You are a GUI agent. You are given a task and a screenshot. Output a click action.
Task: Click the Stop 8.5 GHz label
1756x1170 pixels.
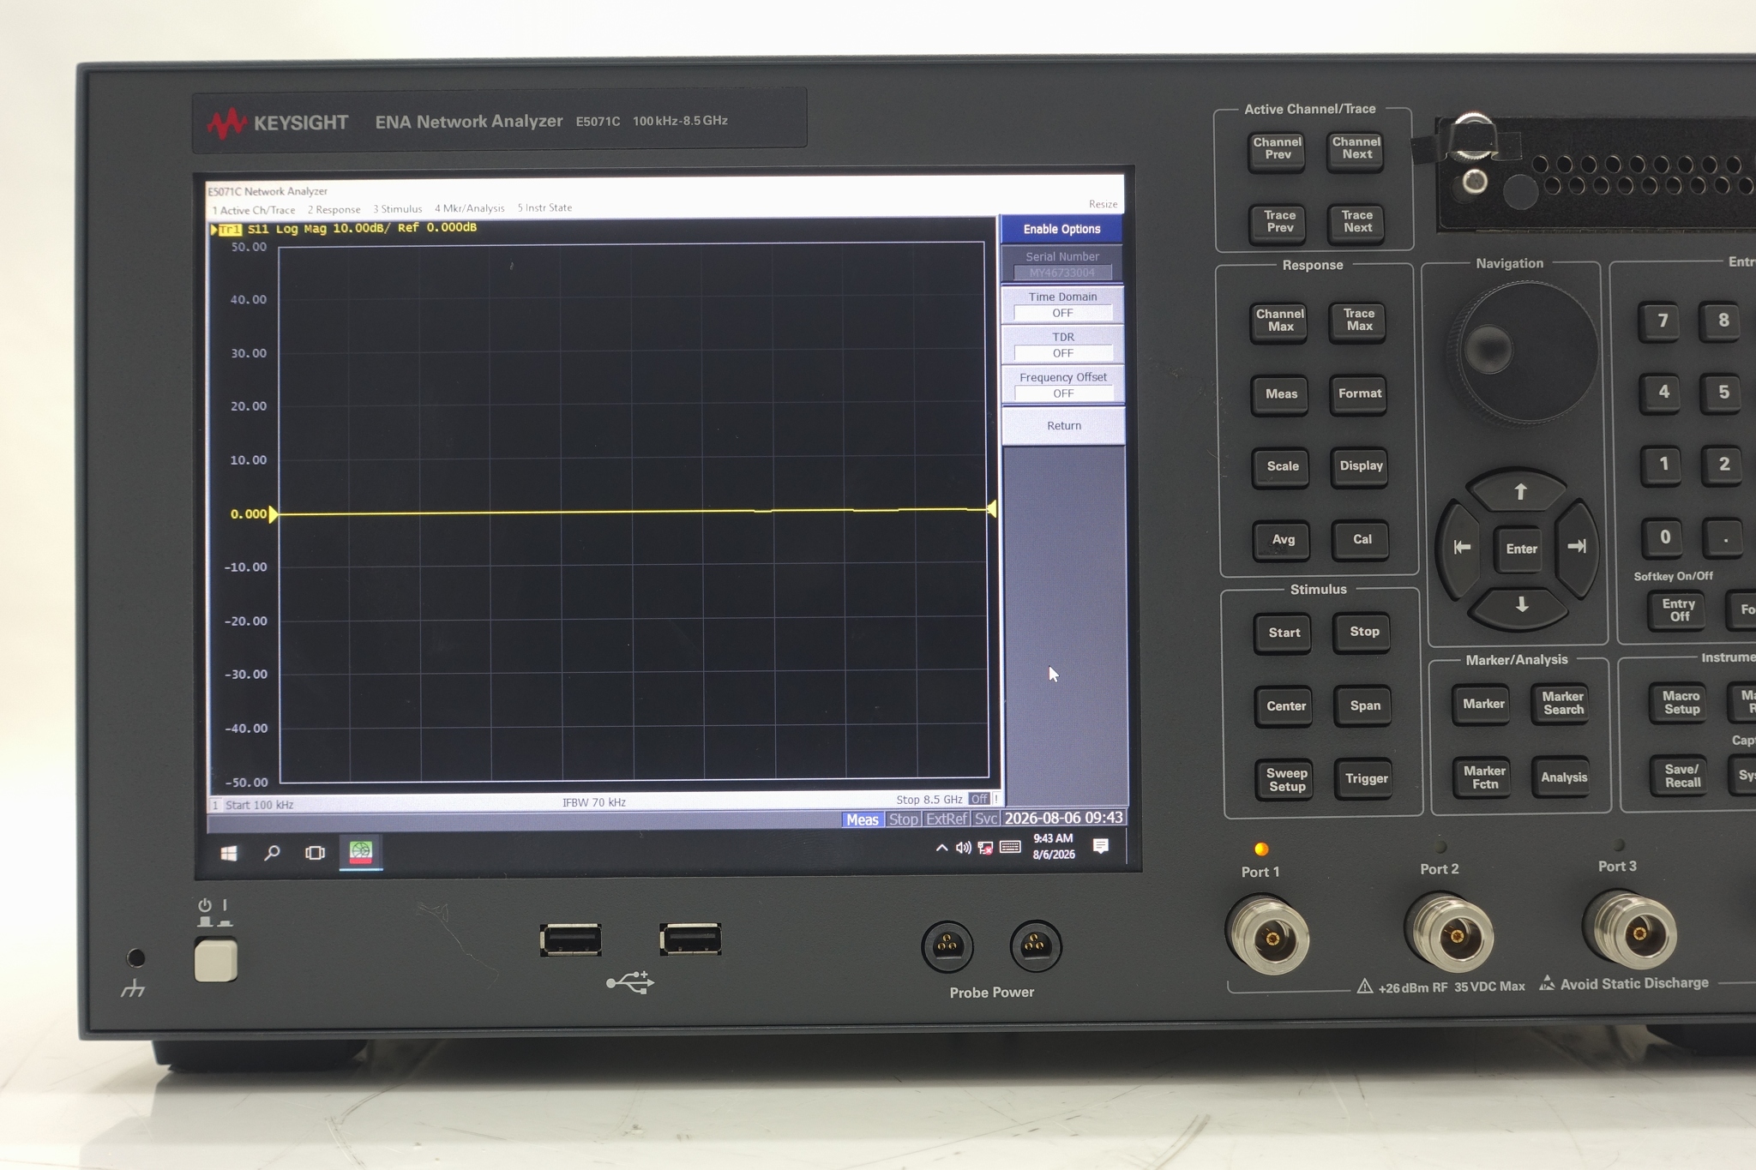tap(929, 799)
